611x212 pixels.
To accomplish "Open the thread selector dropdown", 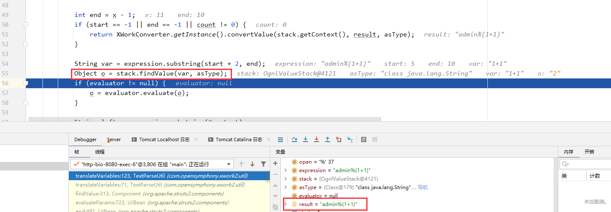I will [229, 164].
